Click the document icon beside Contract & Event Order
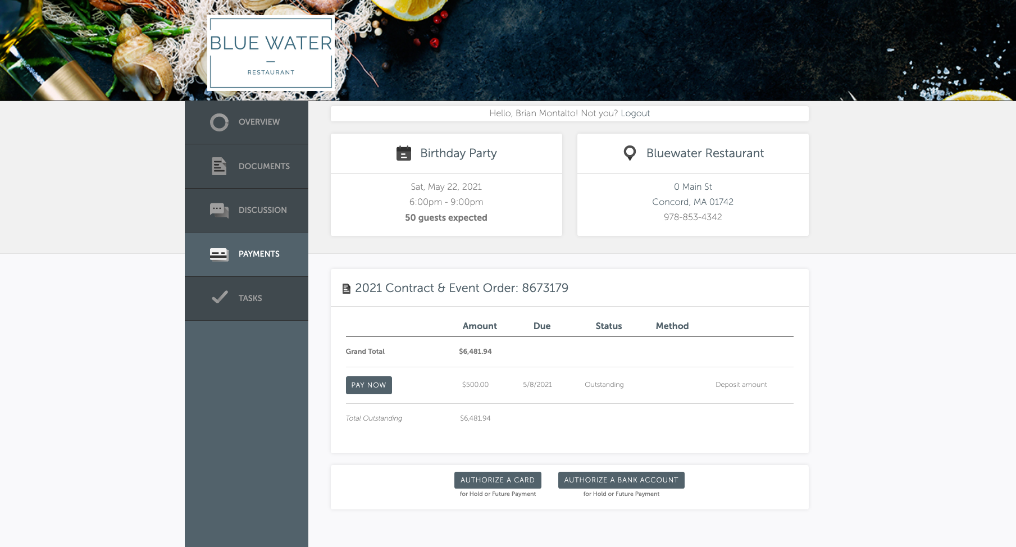 tap(347, 289)
